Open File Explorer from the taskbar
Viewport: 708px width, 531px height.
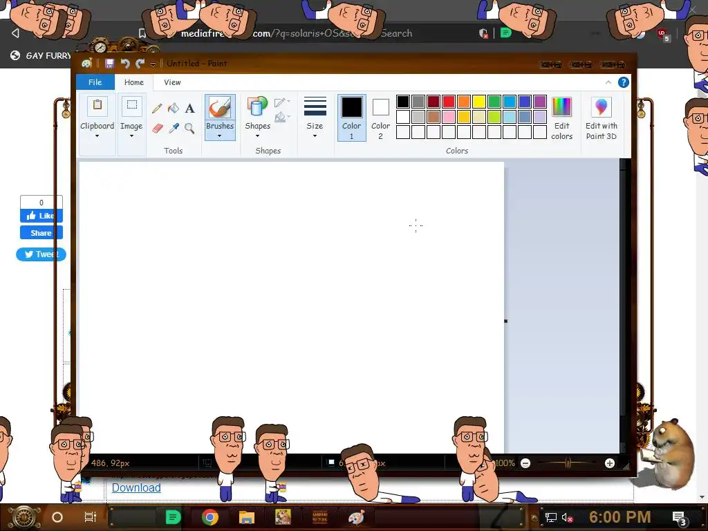tap(247, 517)
